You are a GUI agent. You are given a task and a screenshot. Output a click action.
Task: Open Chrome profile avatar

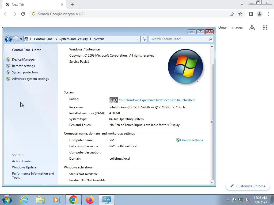pos(260,14)
